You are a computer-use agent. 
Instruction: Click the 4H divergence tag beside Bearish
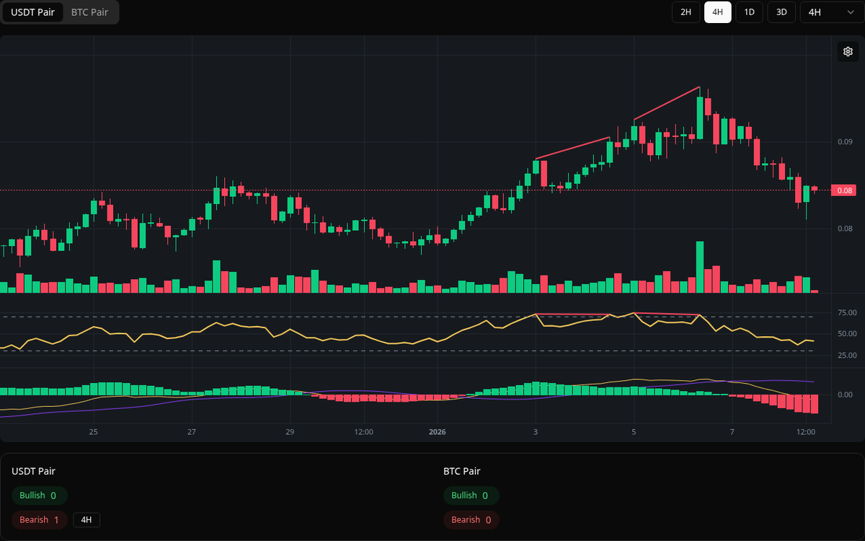coord(86,520)
